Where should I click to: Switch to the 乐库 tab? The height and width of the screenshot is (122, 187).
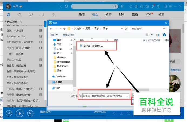pos(82,15)
